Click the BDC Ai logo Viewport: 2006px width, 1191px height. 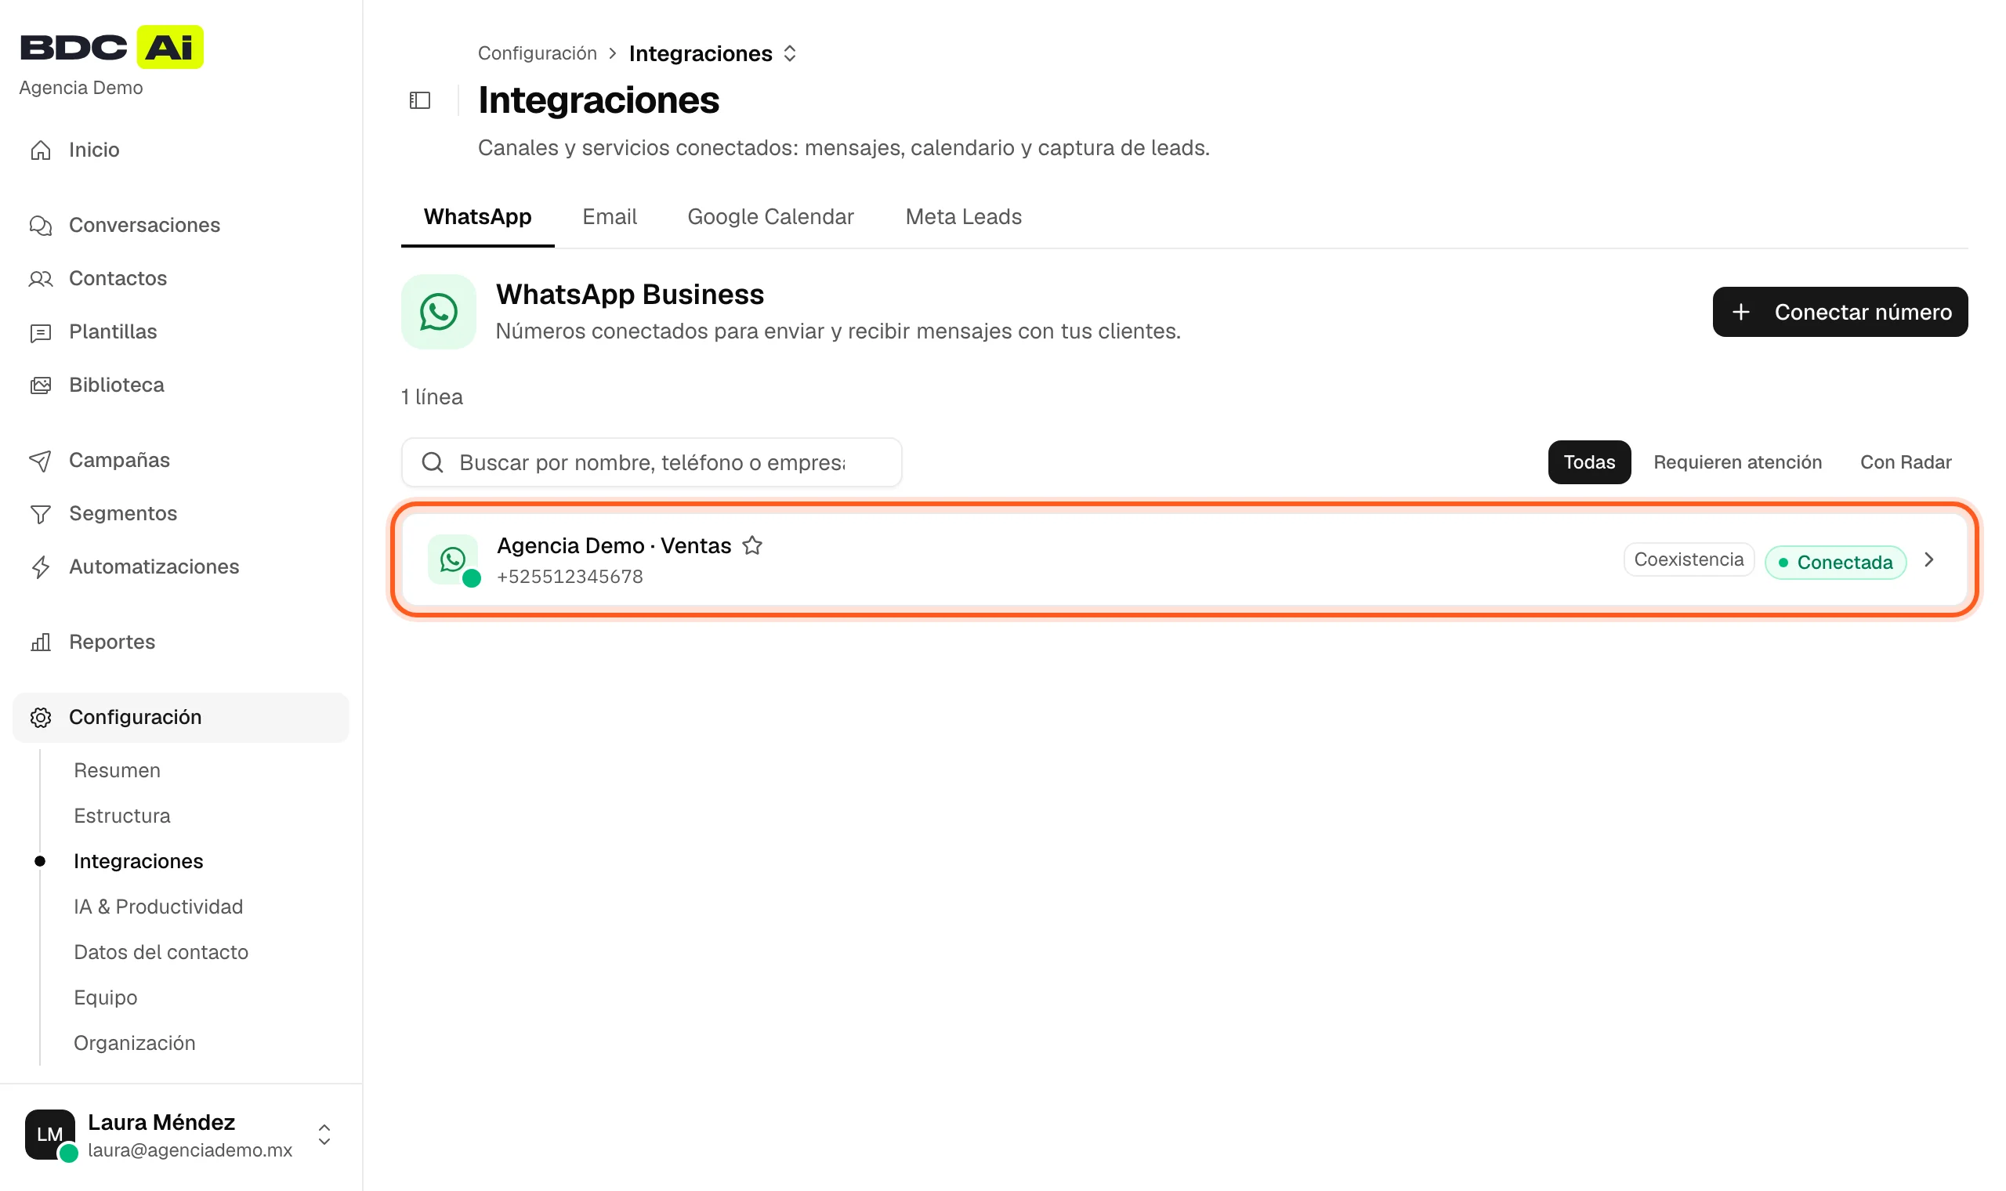111,46
